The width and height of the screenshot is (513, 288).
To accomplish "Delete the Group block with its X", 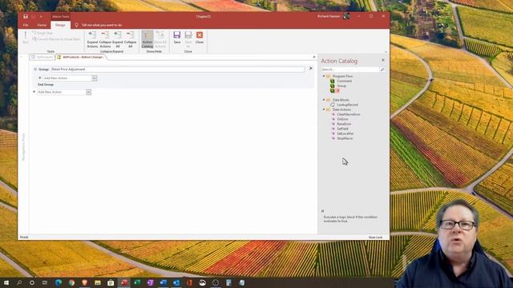I will 311,69.
